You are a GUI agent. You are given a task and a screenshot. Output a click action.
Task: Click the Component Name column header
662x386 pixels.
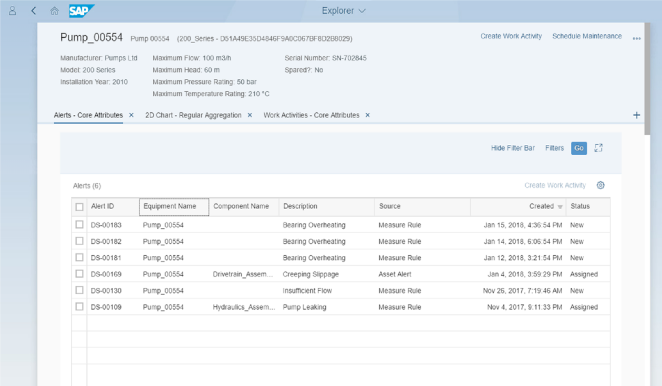pos(244,206)
